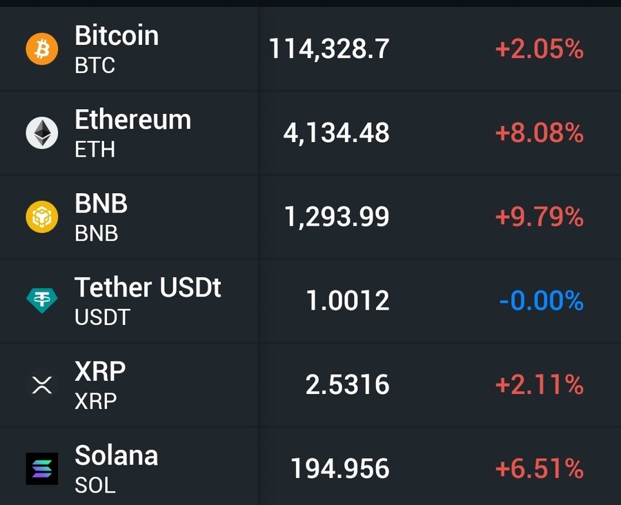Open the Ethereum coin name
The image size is (621, 505).
click(x=132, y=120)
